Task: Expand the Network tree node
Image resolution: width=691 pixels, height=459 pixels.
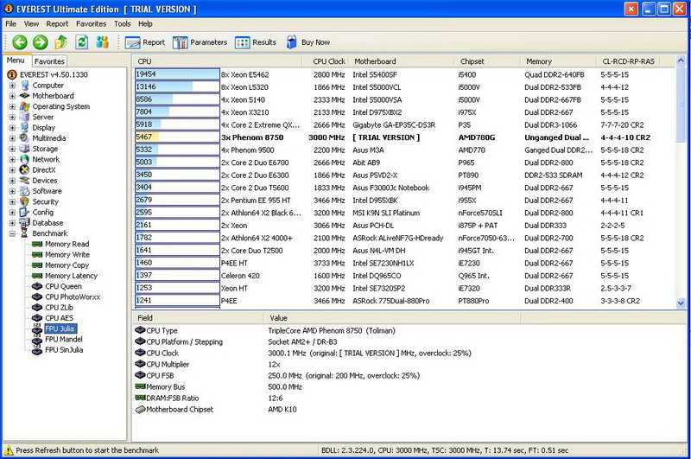Action: point(12,159)
